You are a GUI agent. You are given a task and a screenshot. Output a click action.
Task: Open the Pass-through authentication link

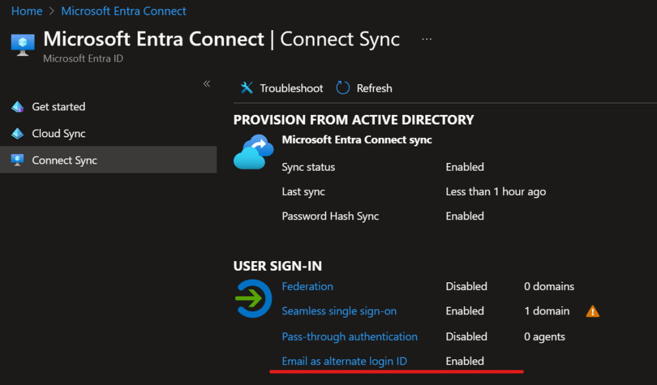[349, 336]
